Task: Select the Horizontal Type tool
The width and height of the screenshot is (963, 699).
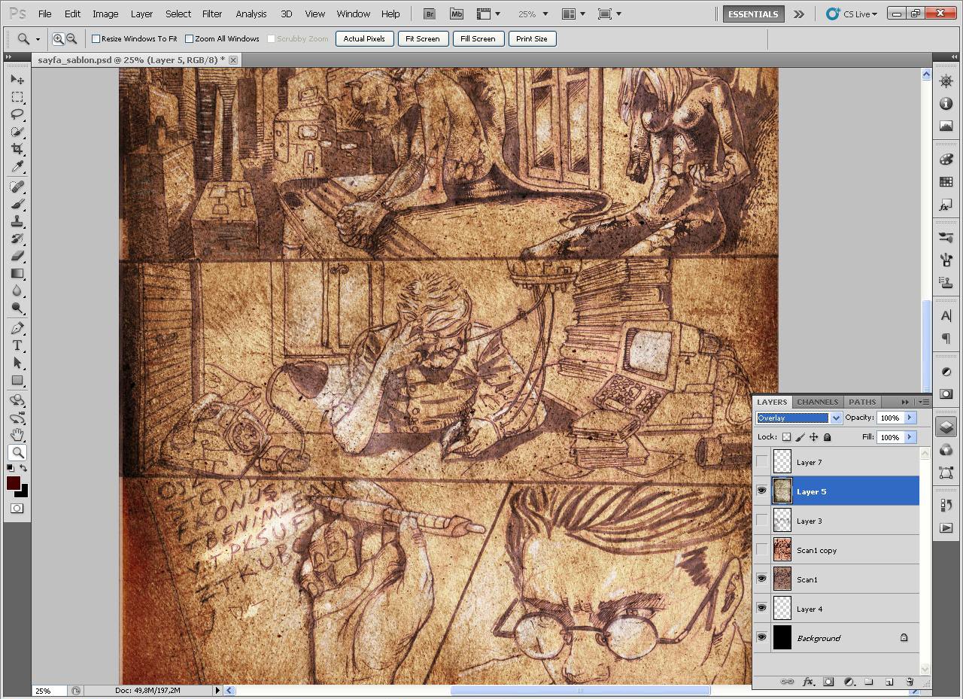Action: click(x=18, y=346)
